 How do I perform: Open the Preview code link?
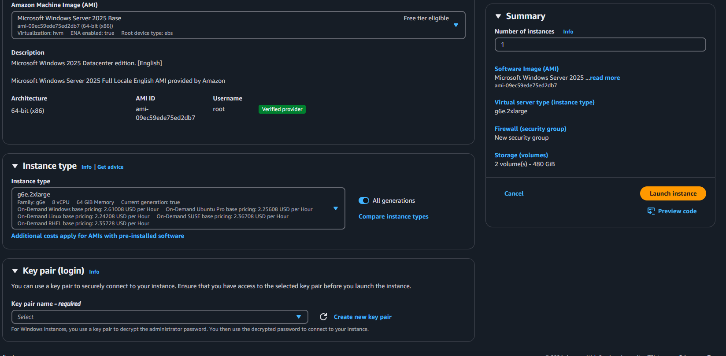[677, 211]
